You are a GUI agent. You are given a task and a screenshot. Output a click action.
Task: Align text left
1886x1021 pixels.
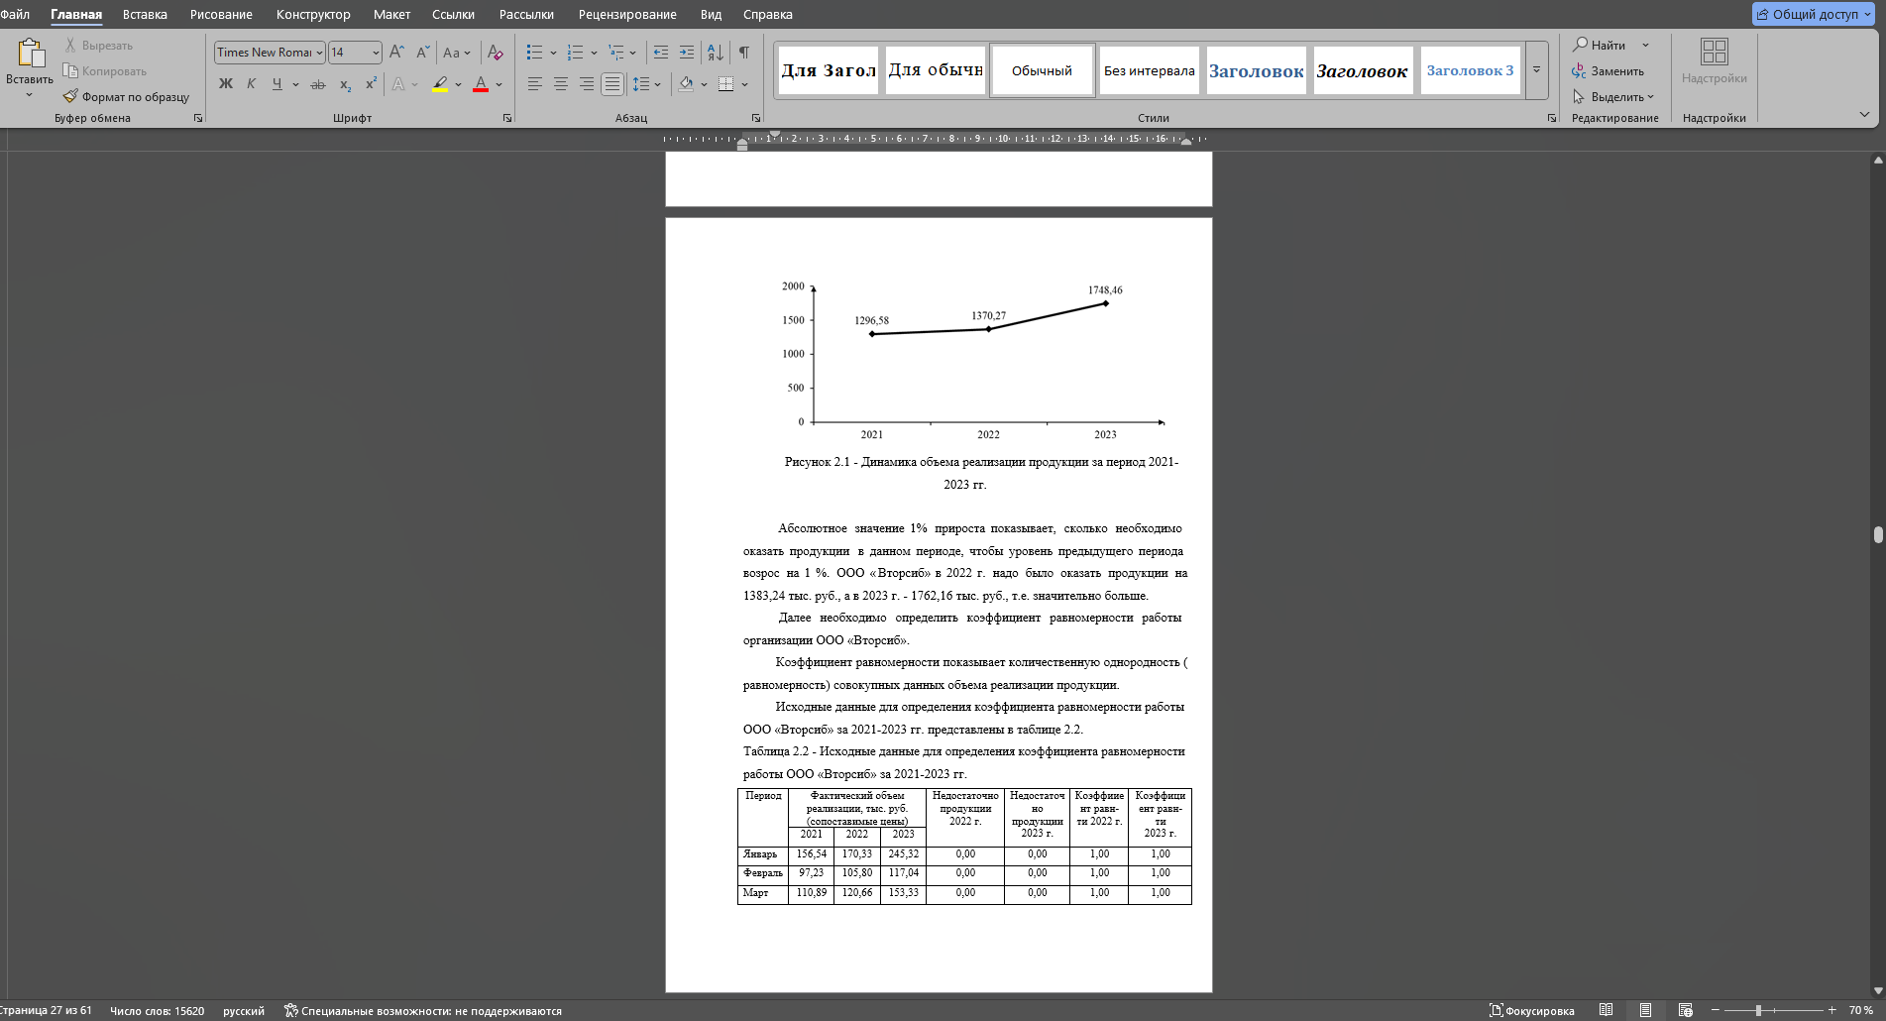[x=534, y=84]
